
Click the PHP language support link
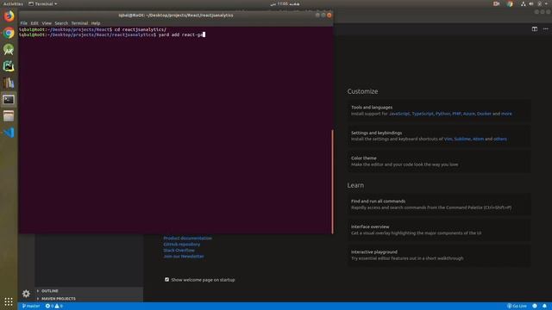pos(456,114)
